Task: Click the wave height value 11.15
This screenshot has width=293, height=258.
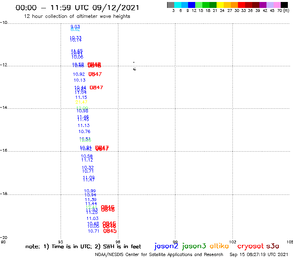Action: pyautogui.click(x=81, y=97)
